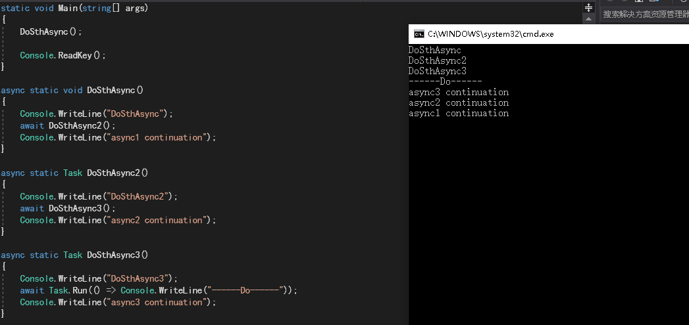Click the editor split-window handle icon
This screenshot has width=689, height=325.
pos(588,8)
